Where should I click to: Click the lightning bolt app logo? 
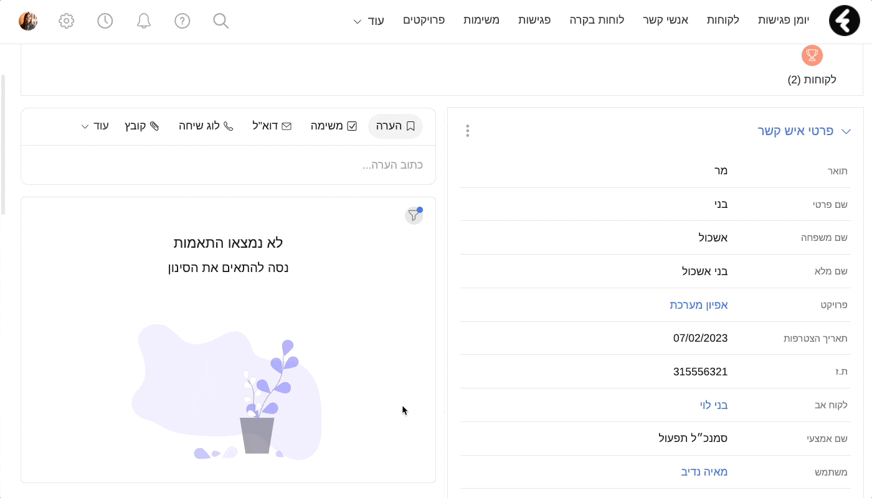844,21
